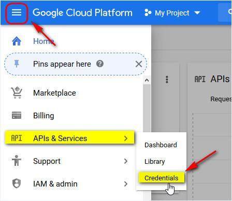The image size is (232, 201).
Task: Open the pins help question mark
Action: pos(100,64)
